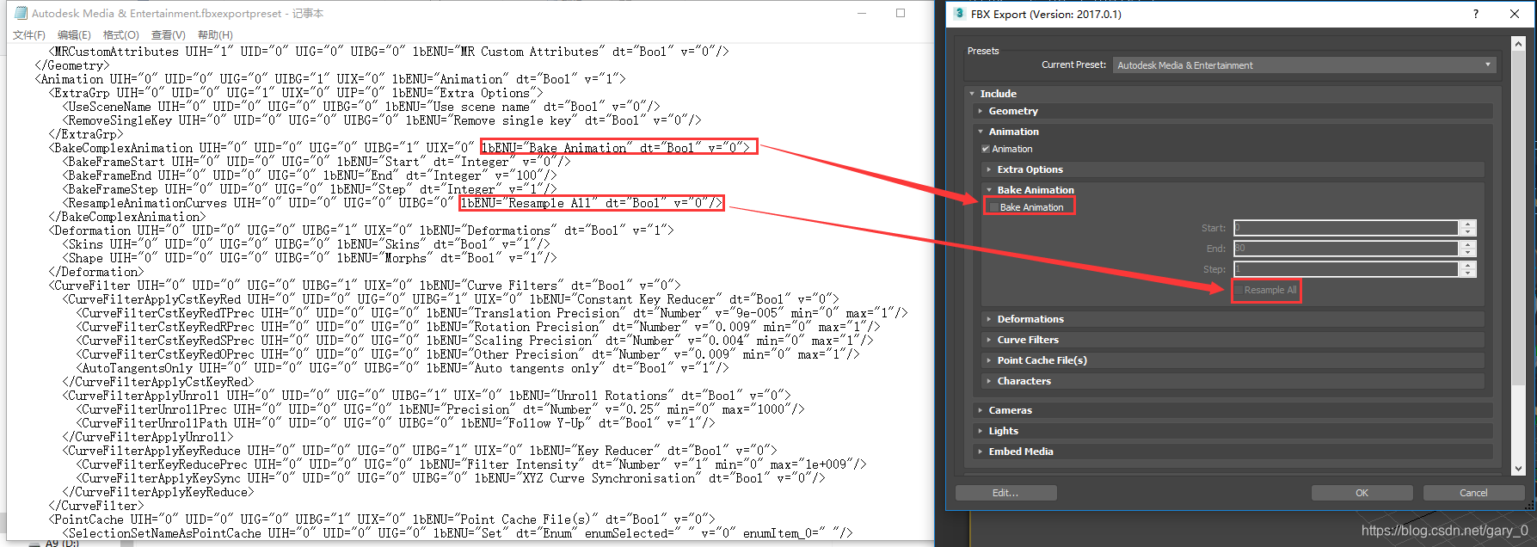Screen dimensions: 1537x547
Task: Expand the Embed Media section
Action: (x=981, y=452)
